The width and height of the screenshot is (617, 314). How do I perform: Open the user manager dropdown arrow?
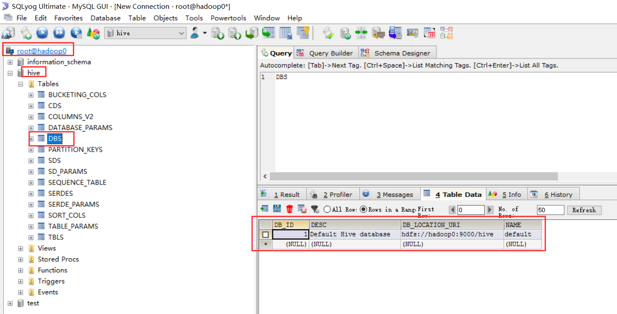coord(204,33)
